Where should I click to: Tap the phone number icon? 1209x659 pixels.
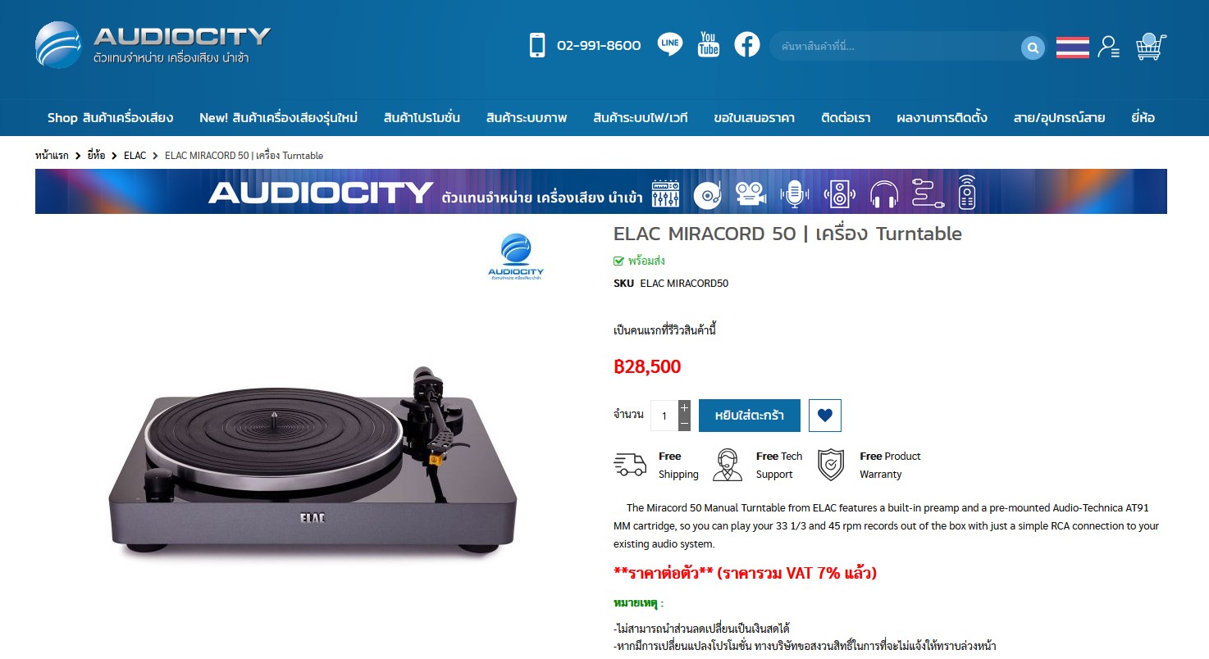pos(537,45)
